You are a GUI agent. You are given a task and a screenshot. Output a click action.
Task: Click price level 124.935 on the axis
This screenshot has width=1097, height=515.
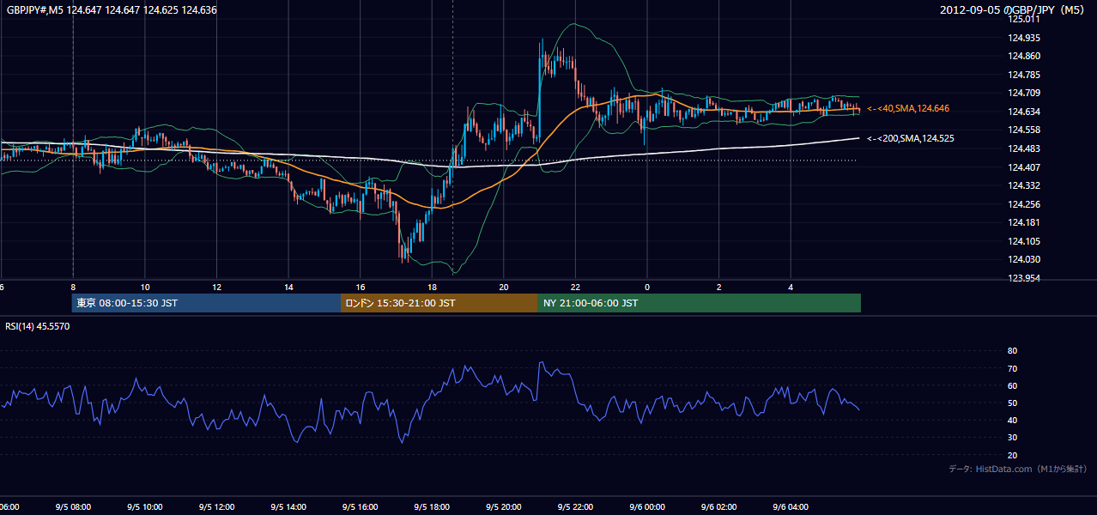tap(1023, 38)
